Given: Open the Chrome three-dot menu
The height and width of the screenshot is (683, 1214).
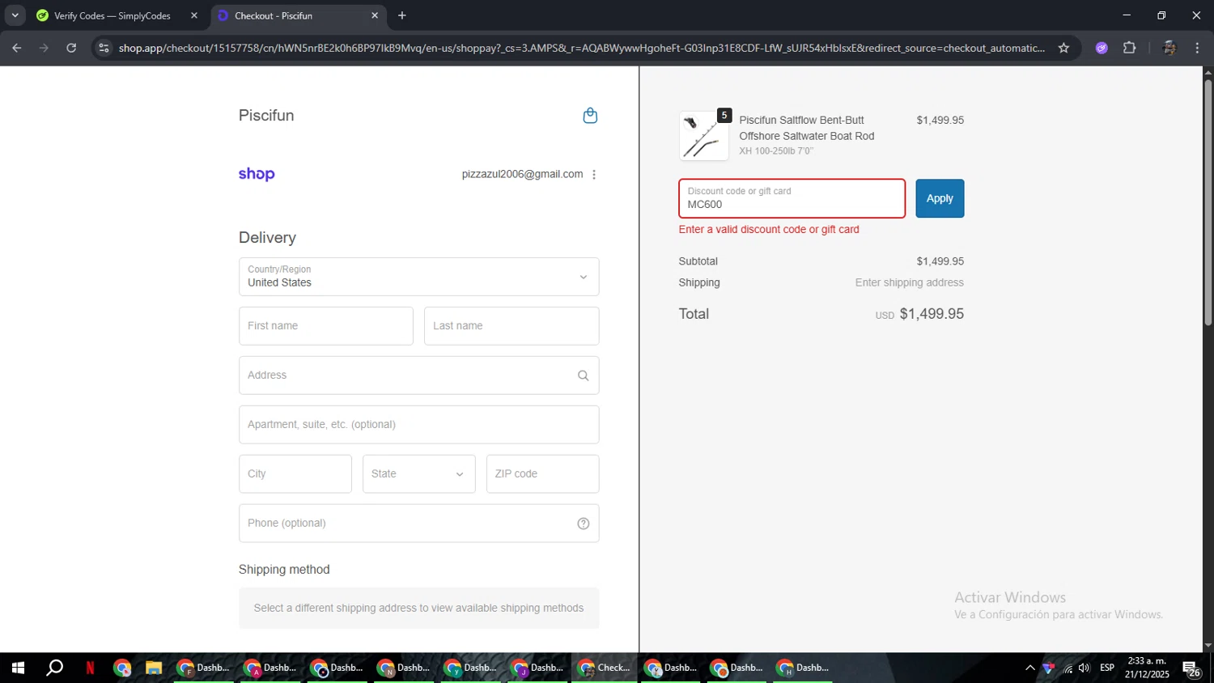Looking at the screenshot, I should (x=1197, y=48).
